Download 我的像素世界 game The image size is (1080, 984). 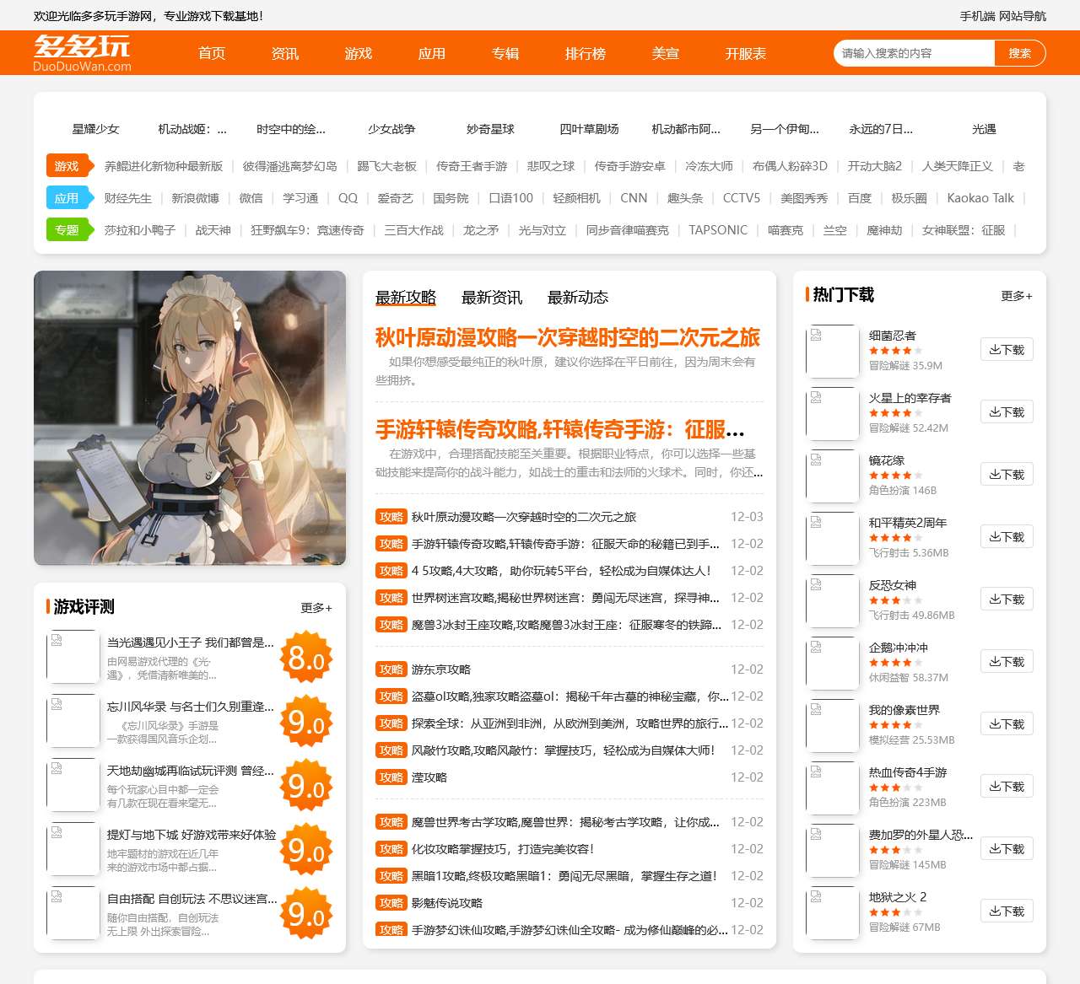point(1007,724)
